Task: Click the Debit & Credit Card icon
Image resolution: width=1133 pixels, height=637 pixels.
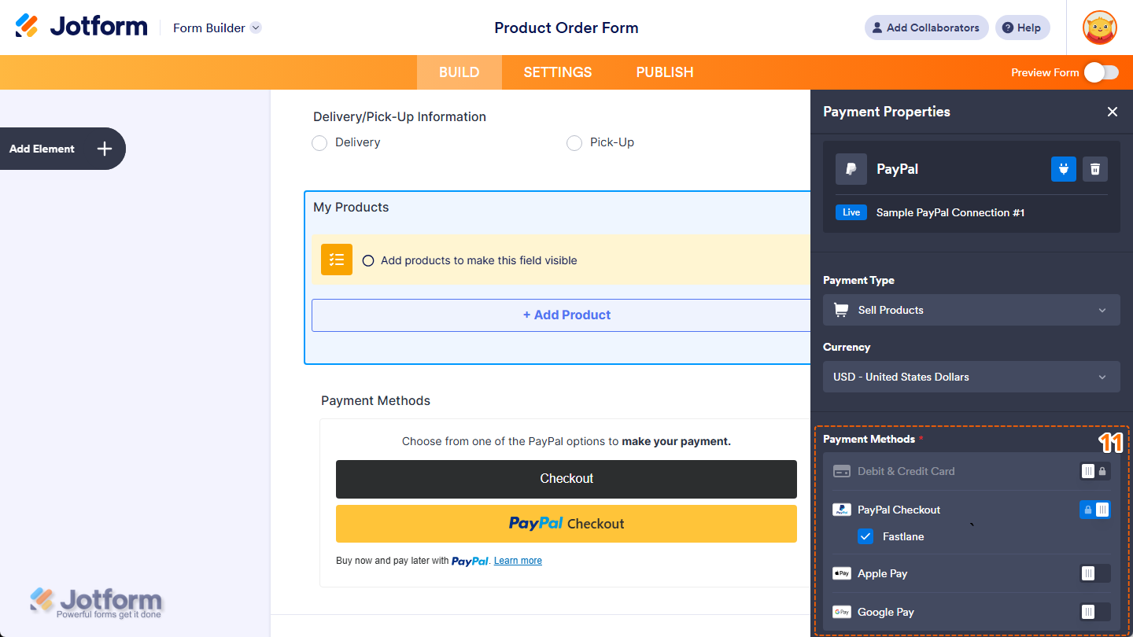Action: point(842,470)
